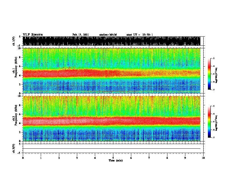Select the date text "Feb. 13, 2021"

pos(81,35)
